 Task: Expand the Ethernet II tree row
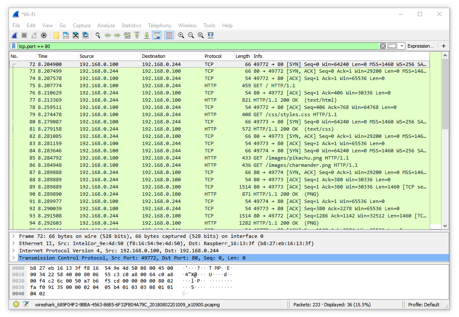[x=14, y=243]
